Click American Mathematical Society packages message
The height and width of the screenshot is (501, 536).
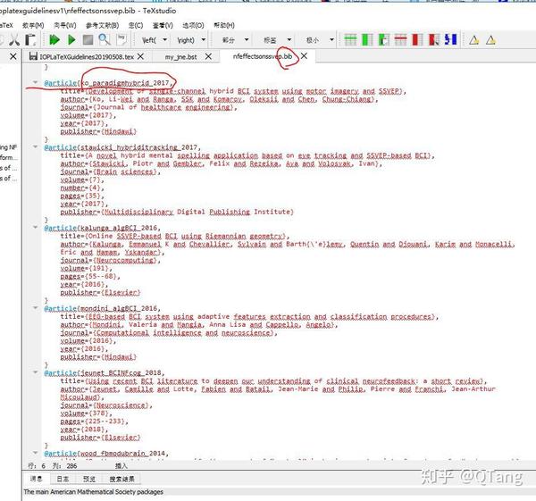click(93, 492)
